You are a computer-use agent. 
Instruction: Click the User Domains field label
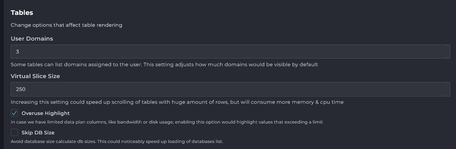click(x=32, y=39)
